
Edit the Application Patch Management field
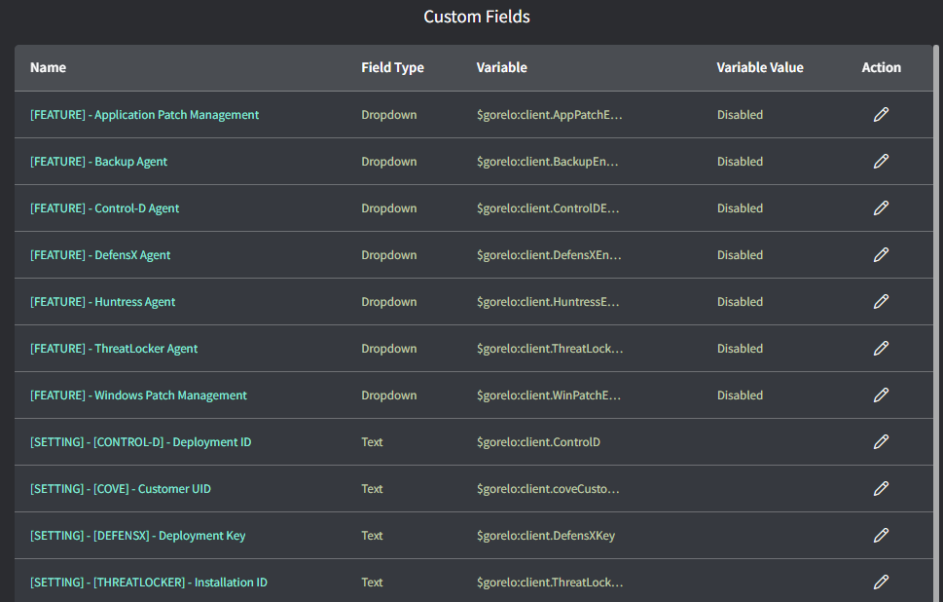tap(881, 114)
